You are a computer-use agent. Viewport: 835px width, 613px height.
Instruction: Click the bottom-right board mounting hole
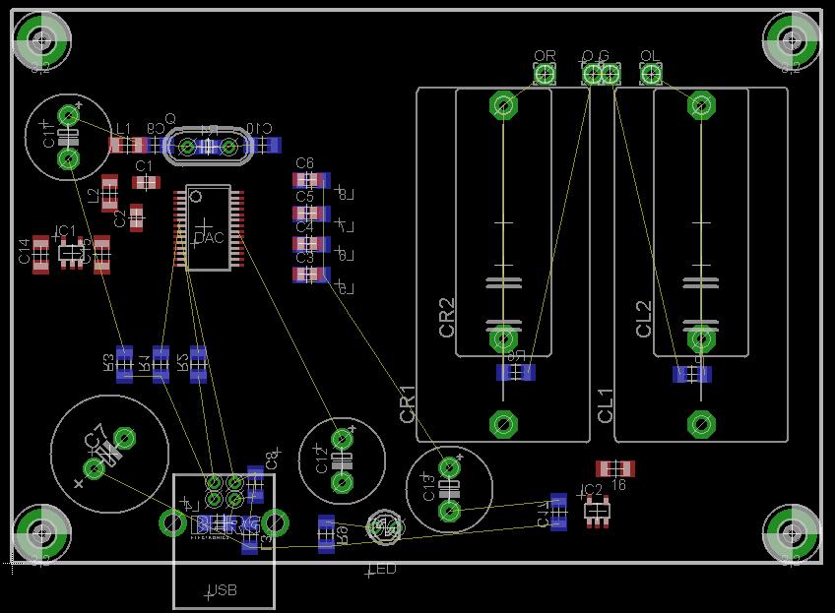pos(792,533)
